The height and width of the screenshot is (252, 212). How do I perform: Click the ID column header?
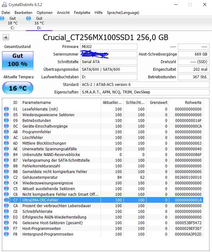(15, 103)
